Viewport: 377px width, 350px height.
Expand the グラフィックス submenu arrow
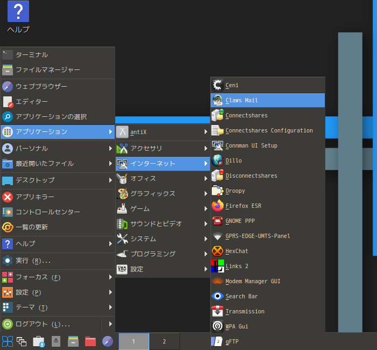pyautogui.click(x=206, y=194)
